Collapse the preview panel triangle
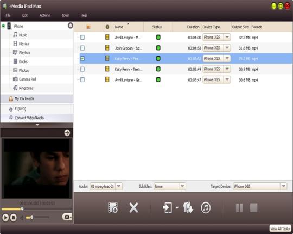 37,125
